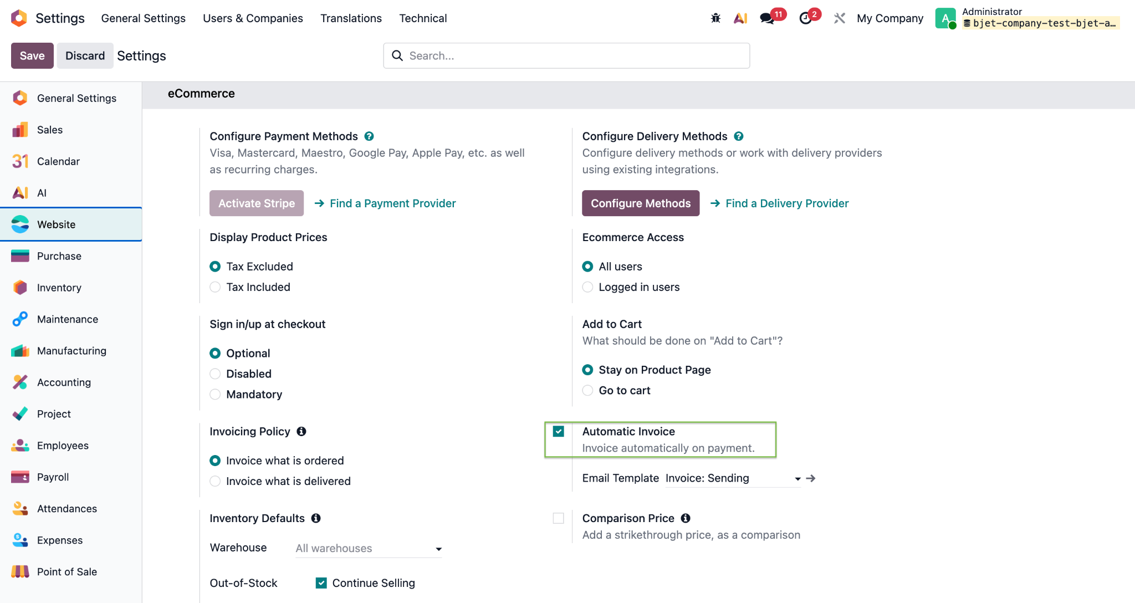Switch to the Website settings tab
1135x603 pixels.
pos(71,224)
